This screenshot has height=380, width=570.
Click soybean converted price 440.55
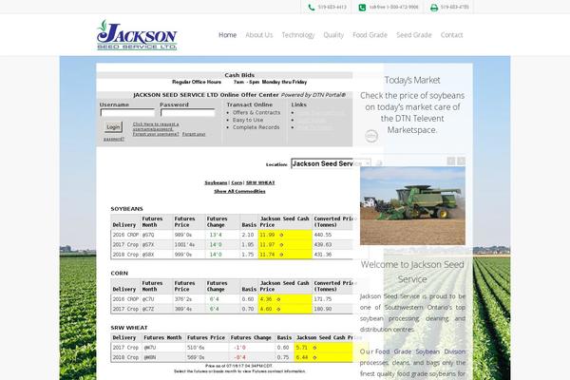[323, 235]
